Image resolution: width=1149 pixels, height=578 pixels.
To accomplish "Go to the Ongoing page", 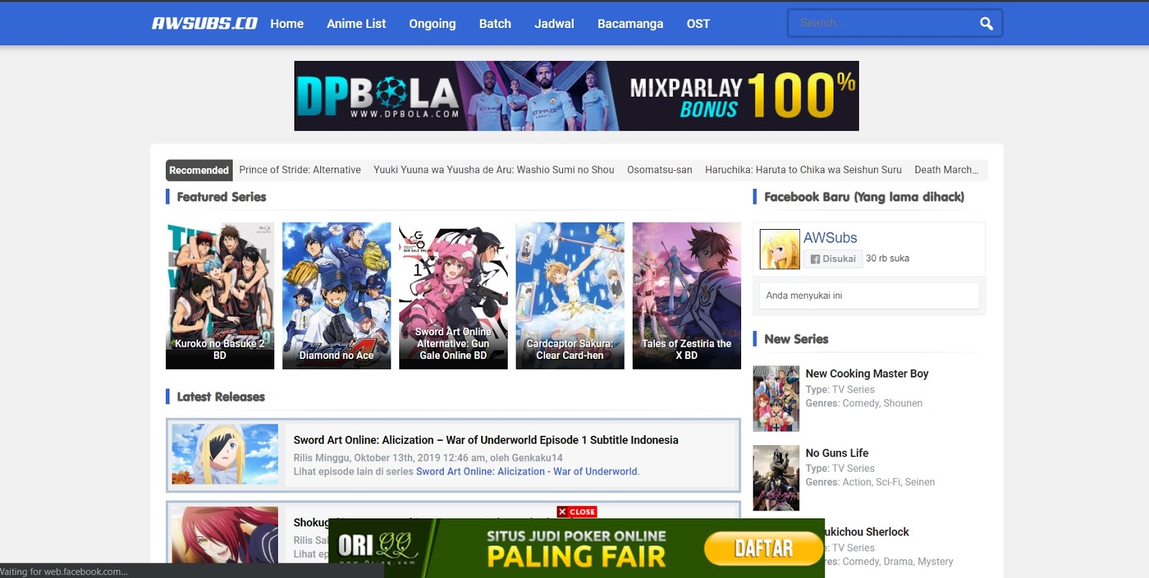I will [432, 24].
